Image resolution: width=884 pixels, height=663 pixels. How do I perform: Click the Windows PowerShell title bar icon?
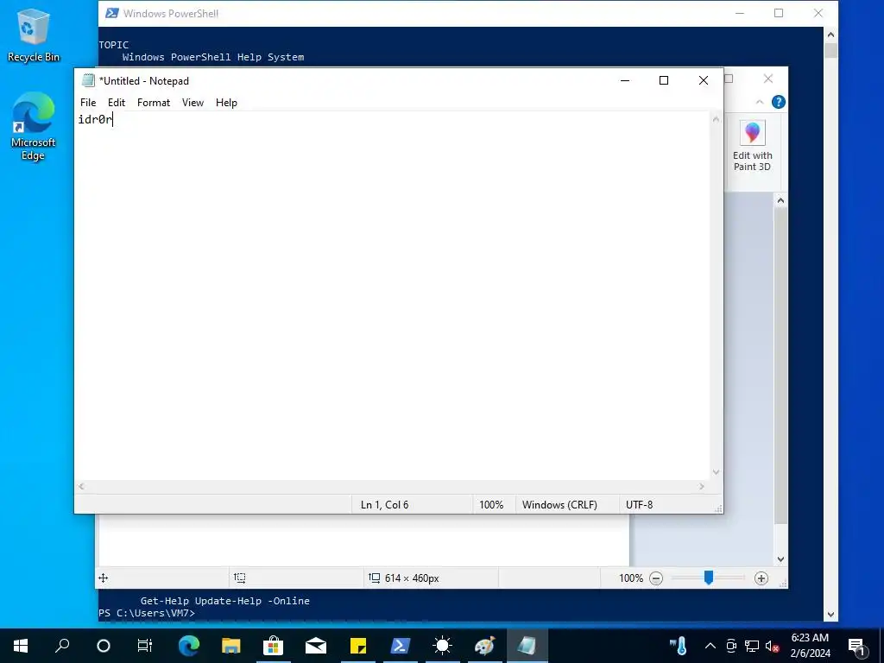click(x=111, y=13)
